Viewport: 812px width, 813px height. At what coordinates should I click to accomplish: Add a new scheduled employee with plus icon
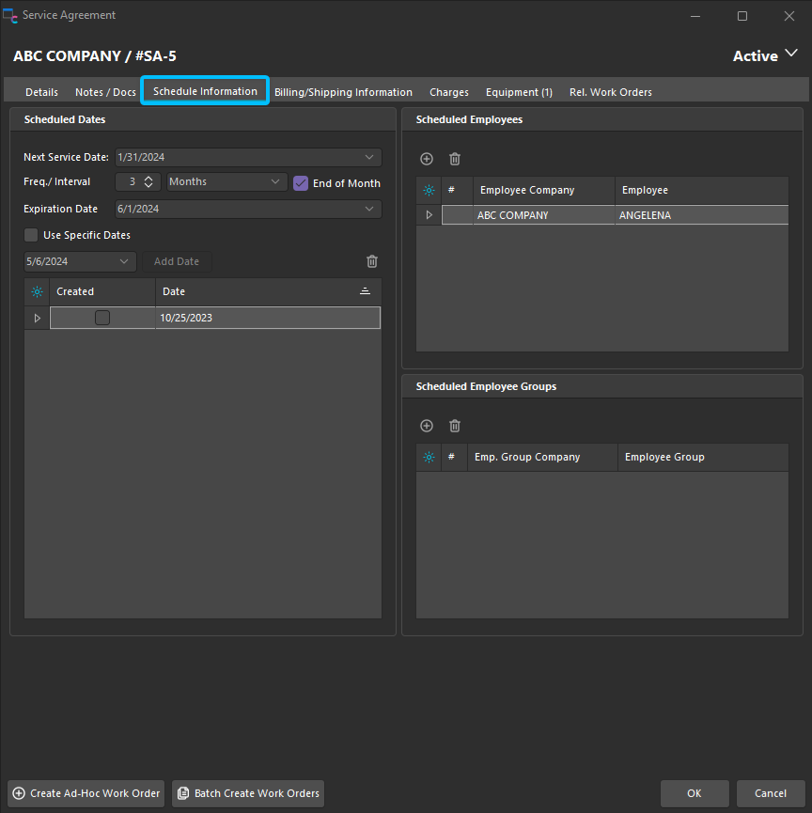[x=427, y=160]
